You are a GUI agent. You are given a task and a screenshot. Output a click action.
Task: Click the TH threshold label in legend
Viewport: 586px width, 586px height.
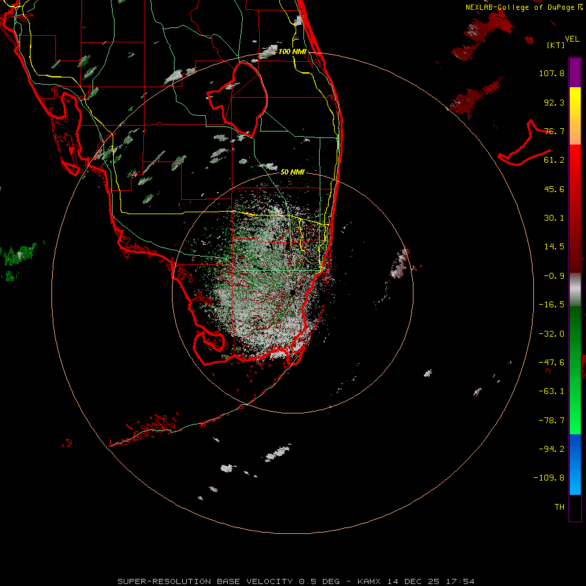(x=559, y=507)
